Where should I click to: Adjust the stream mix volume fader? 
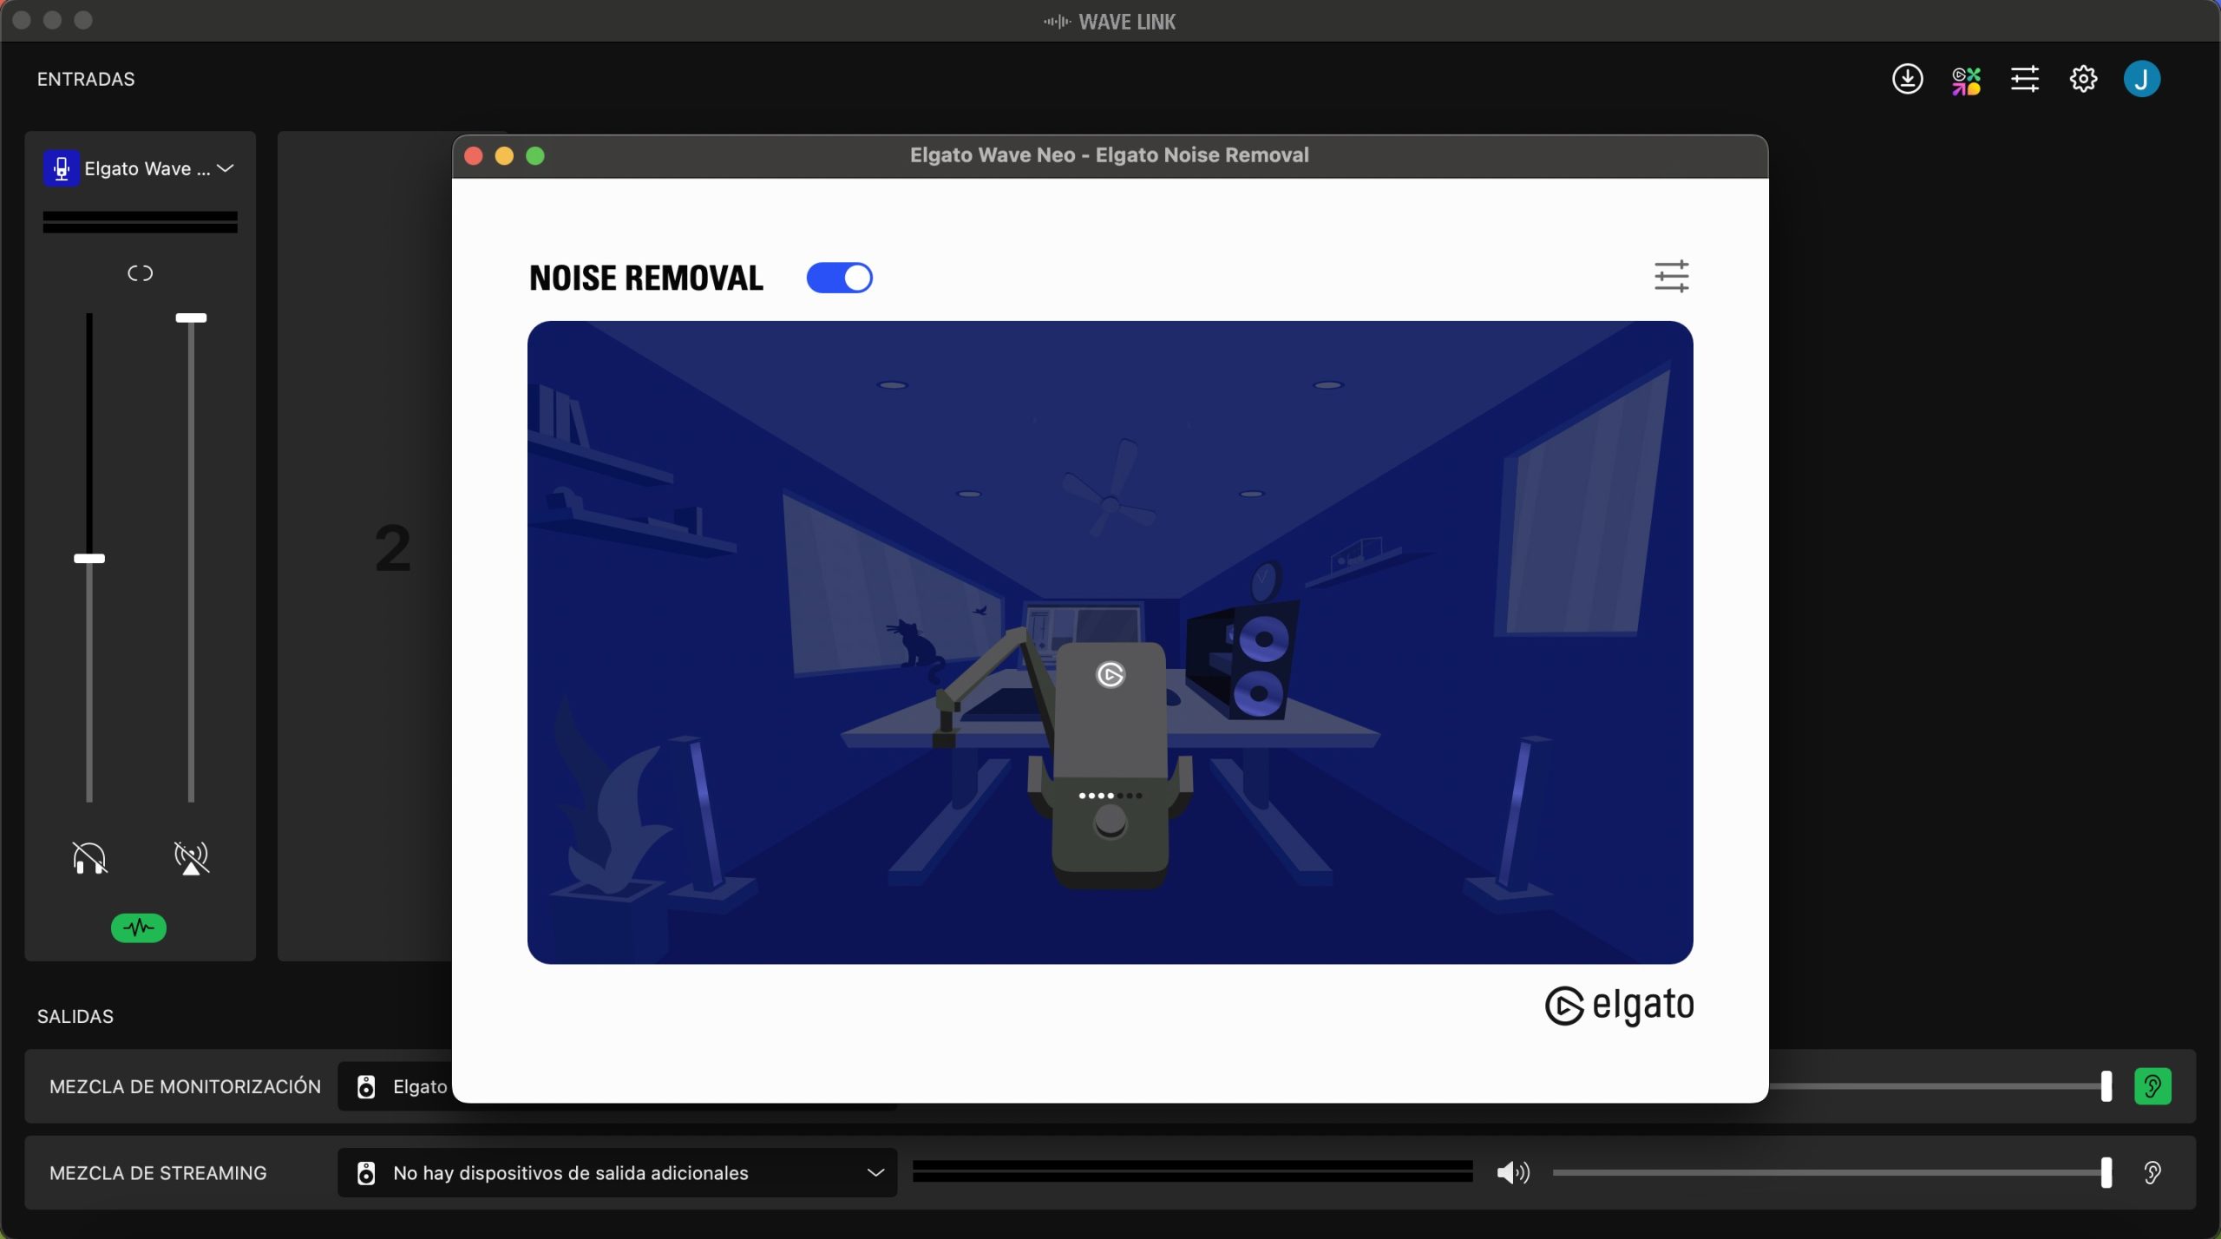coord(191,318)
